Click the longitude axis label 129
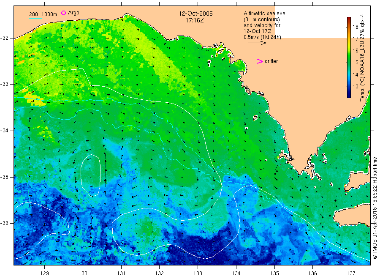Screen dimensions: 380x279 (45, 274)
